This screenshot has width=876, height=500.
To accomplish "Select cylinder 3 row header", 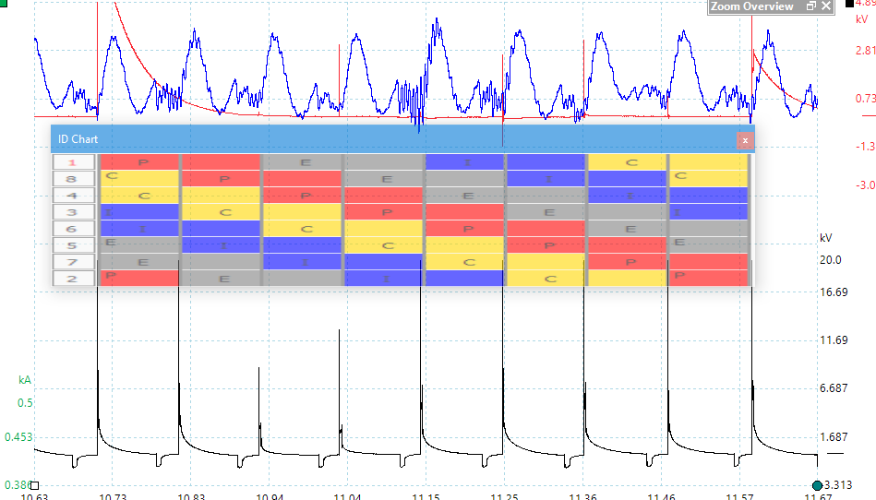I will (73, 212).
